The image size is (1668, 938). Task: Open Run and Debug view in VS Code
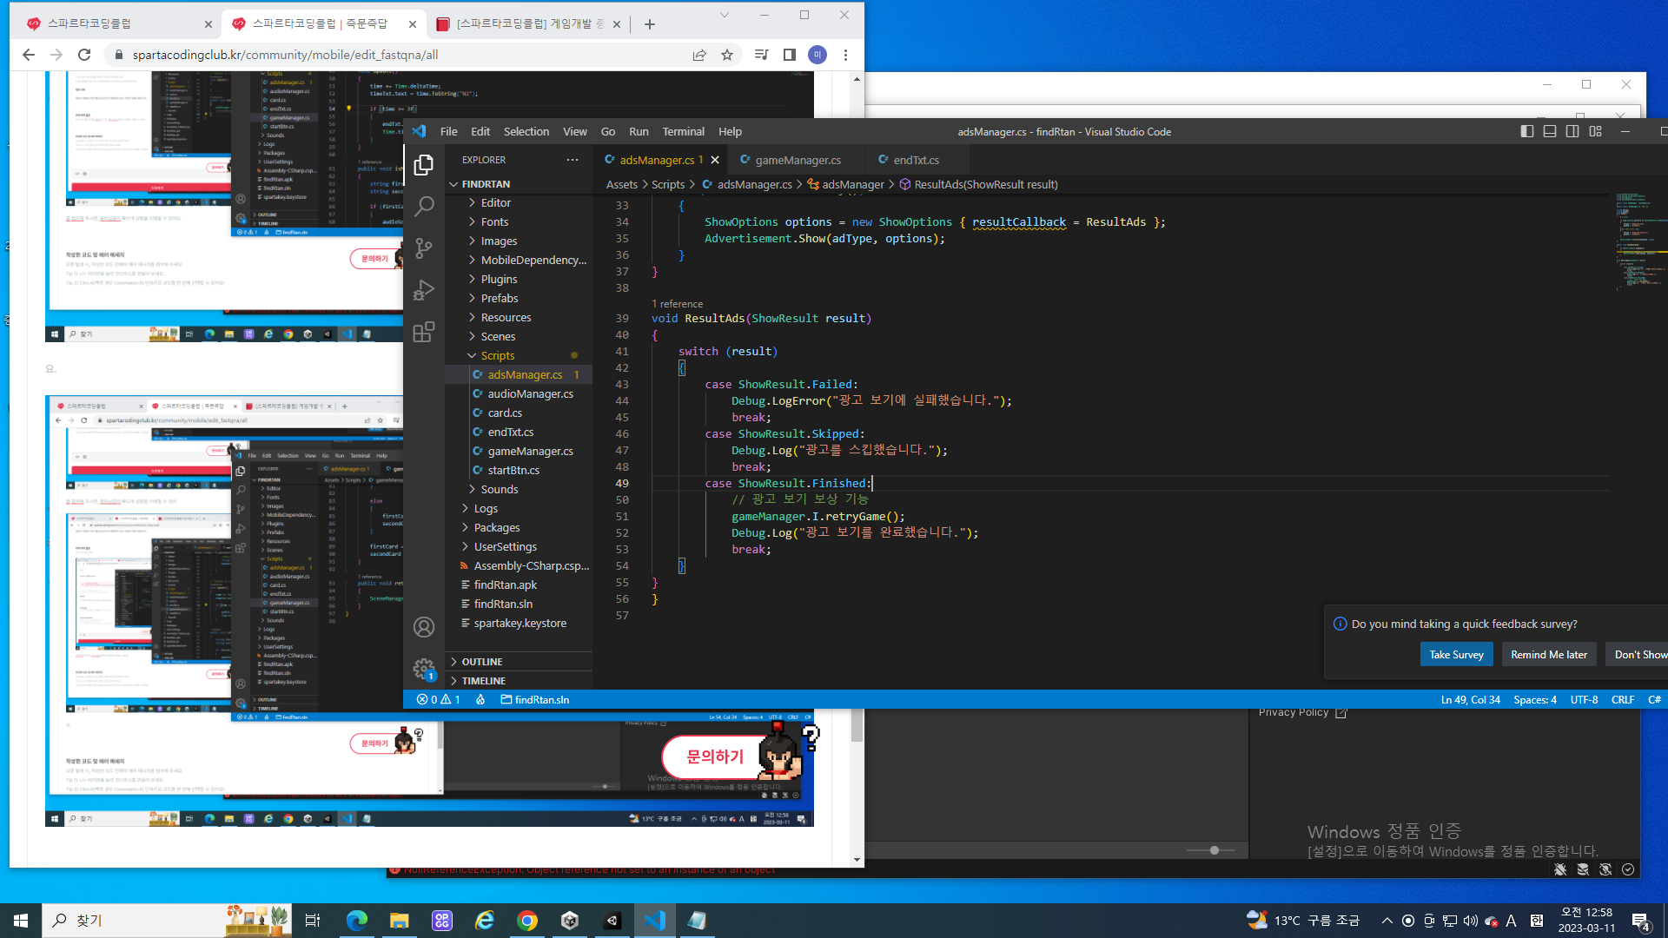424,290
